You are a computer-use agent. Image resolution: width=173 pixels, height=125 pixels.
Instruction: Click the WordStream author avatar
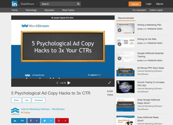tap(15, 111)
